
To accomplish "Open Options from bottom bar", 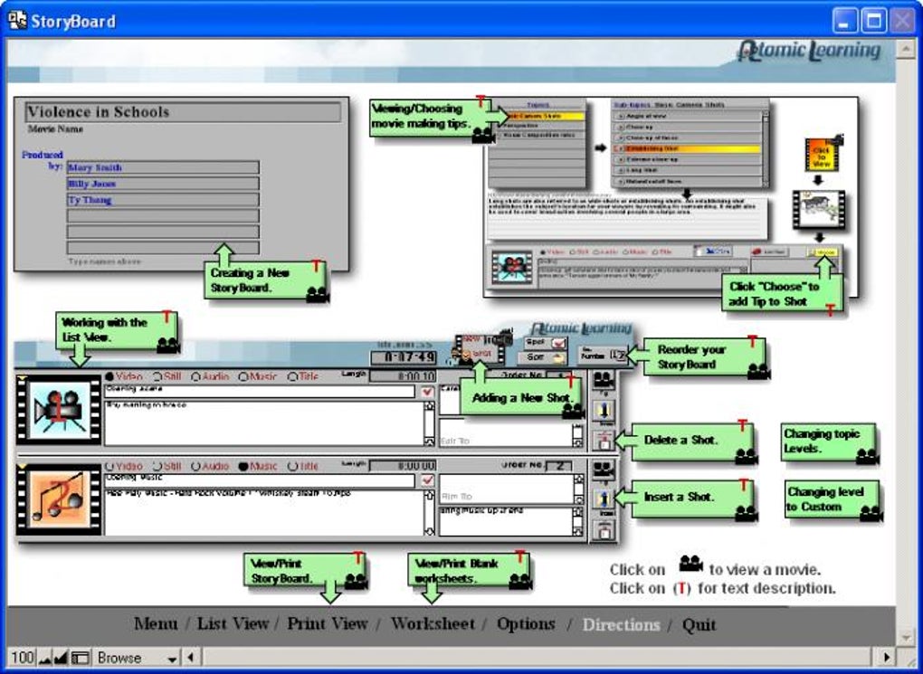I will tap(526, 624).
